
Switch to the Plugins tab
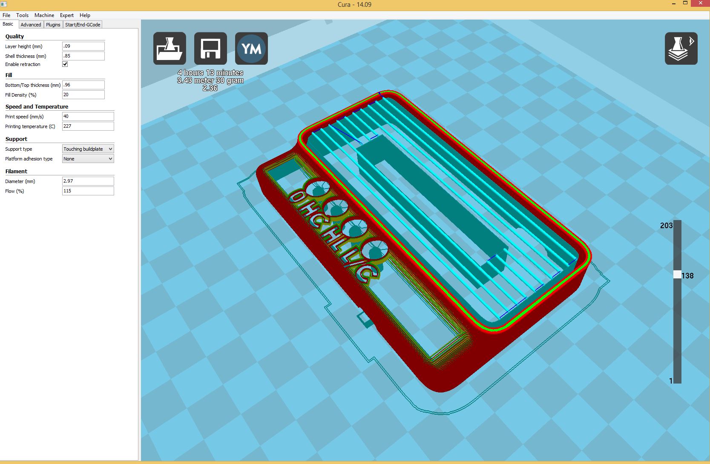coord(53,25)
